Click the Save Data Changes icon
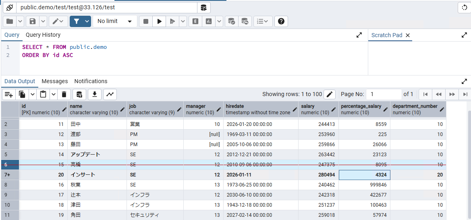The width and height of the screenshot is (471, 220). (79, 94)
